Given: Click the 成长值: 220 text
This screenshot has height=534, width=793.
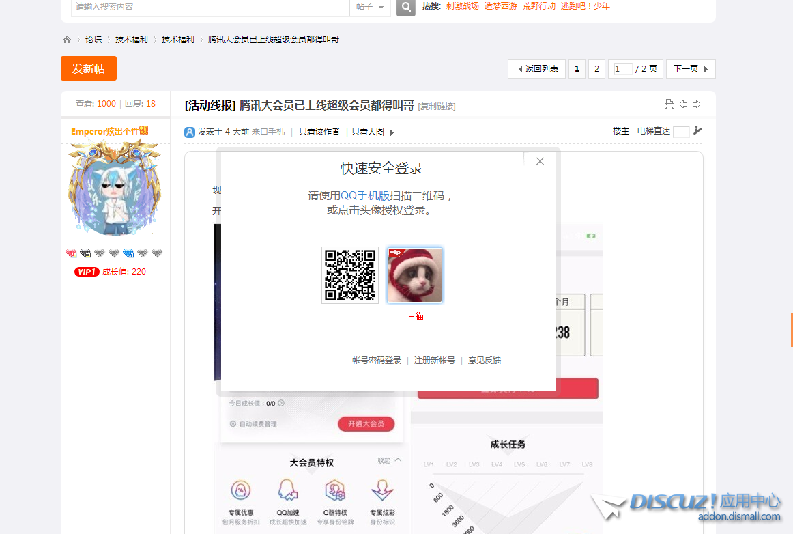Looking at the screenshot, I should coord(124,272).
